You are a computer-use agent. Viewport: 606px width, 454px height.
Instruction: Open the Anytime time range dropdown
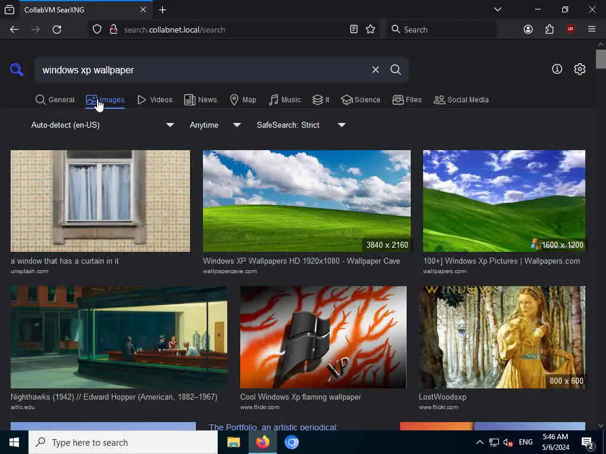[215, 125]
